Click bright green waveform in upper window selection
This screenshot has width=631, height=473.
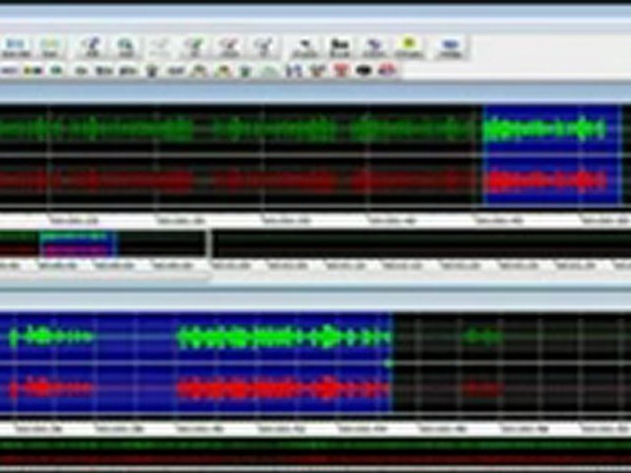(x=544, y=129)
